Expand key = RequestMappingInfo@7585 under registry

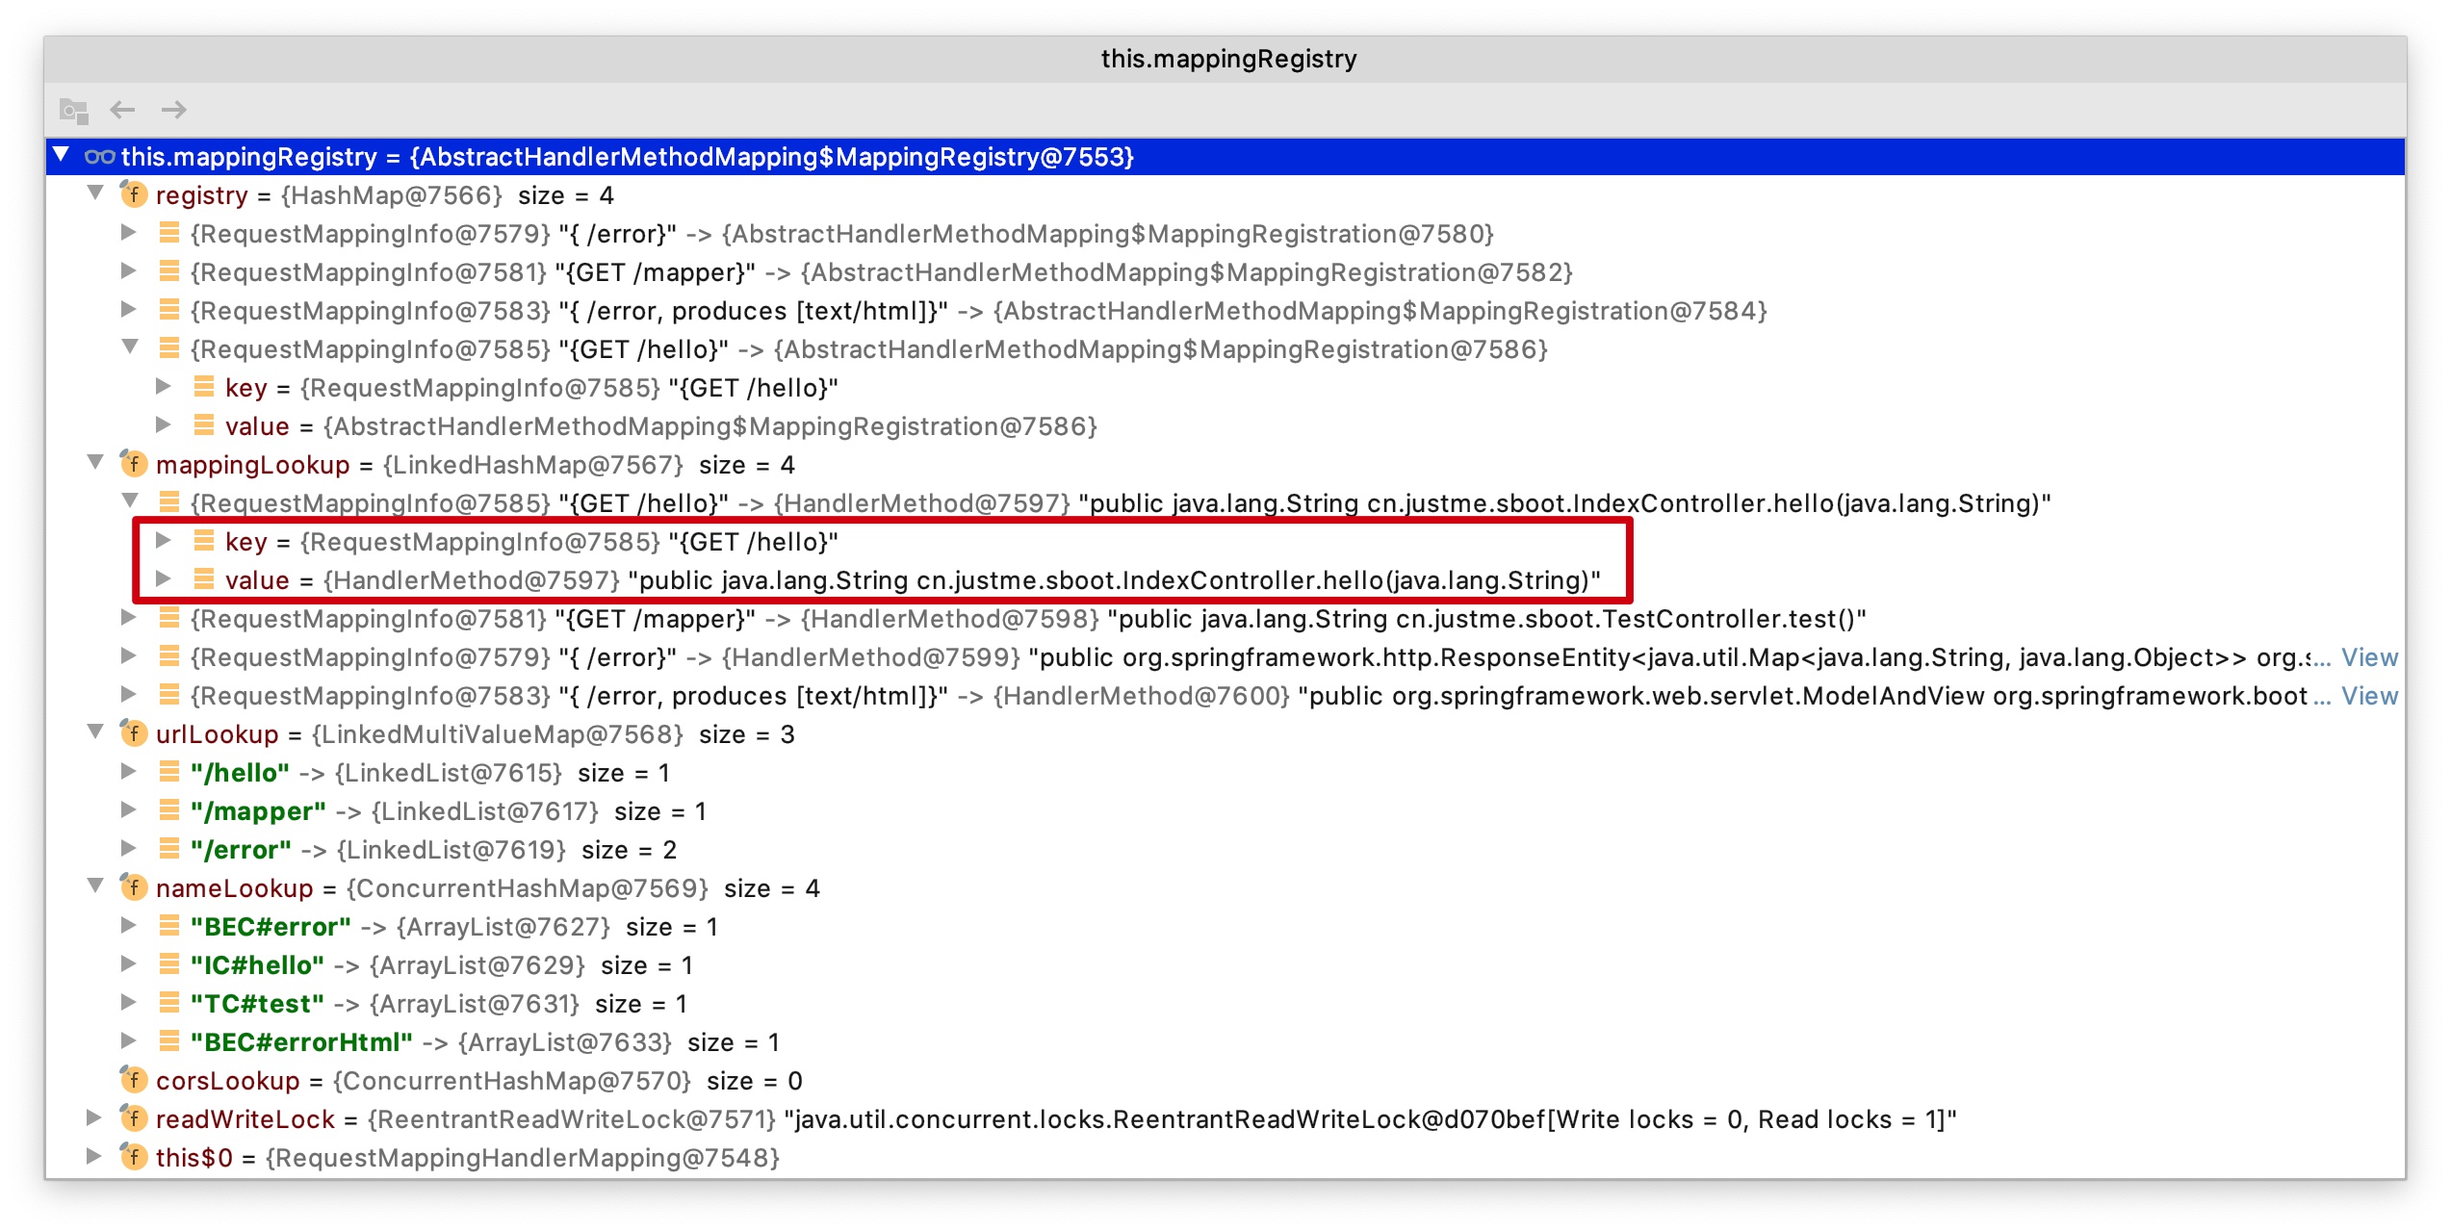[x=163, y=386]
